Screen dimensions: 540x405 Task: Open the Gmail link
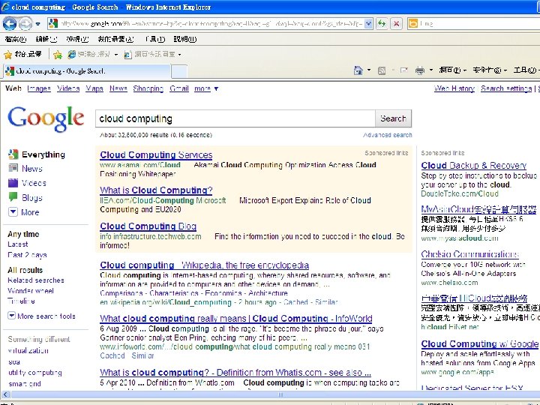tap(179, 88)
